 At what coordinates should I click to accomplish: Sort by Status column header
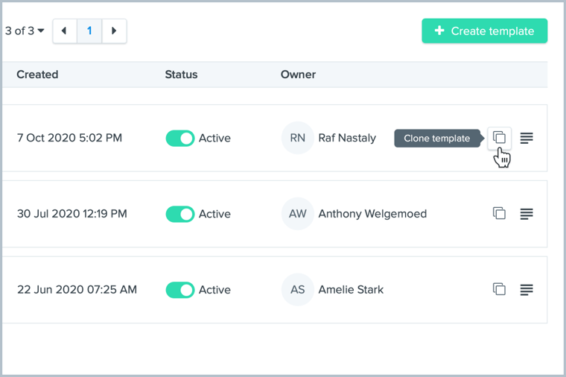pyautogui.click(x=181, y=75)
